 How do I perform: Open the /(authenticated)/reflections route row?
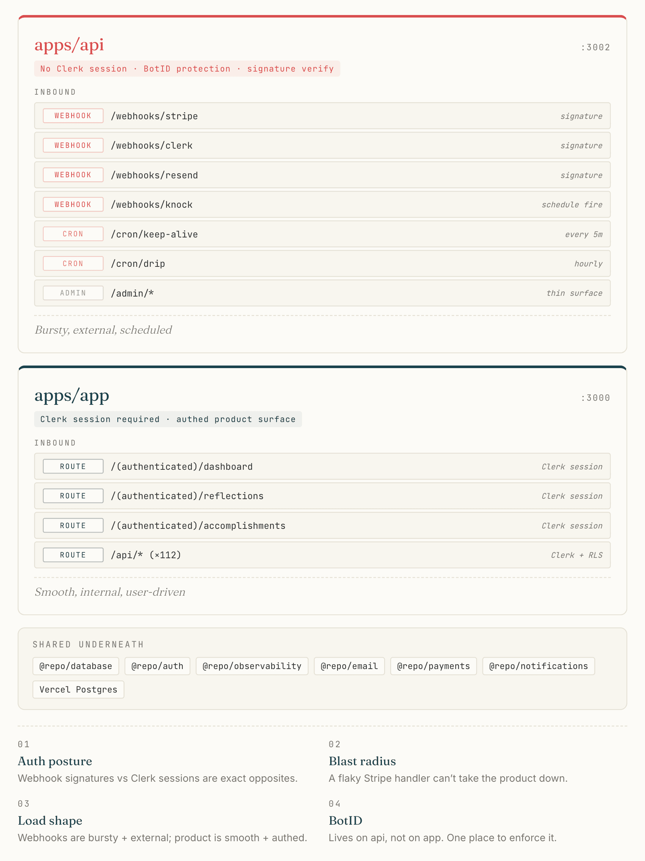coord(322,496)
